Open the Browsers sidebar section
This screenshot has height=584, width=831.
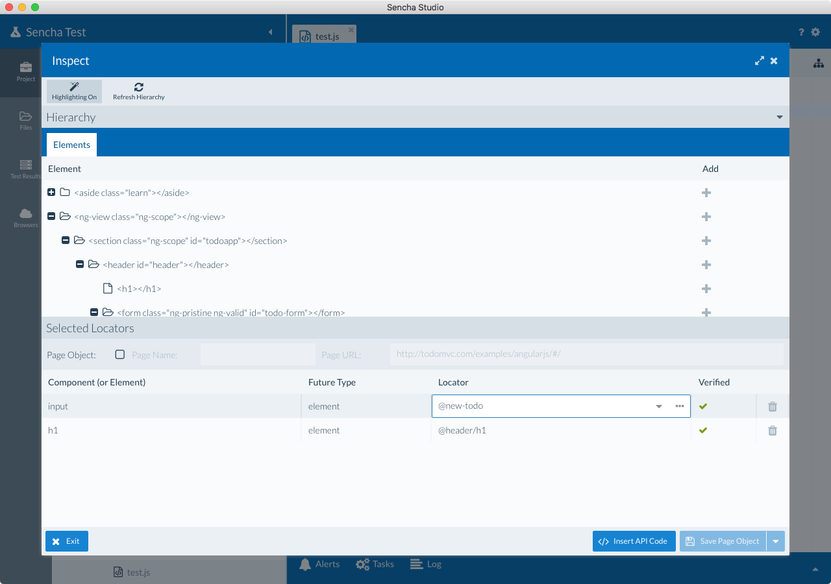pos(26,219)
